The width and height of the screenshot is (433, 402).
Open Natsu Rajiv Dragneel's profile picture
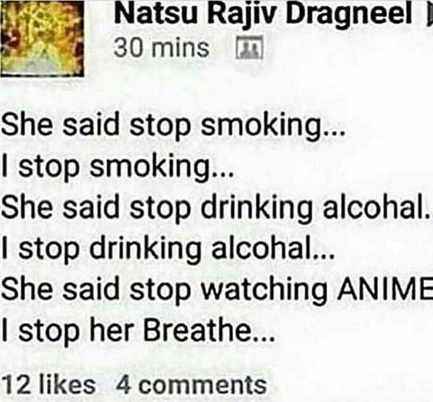[x=42, y=38]
